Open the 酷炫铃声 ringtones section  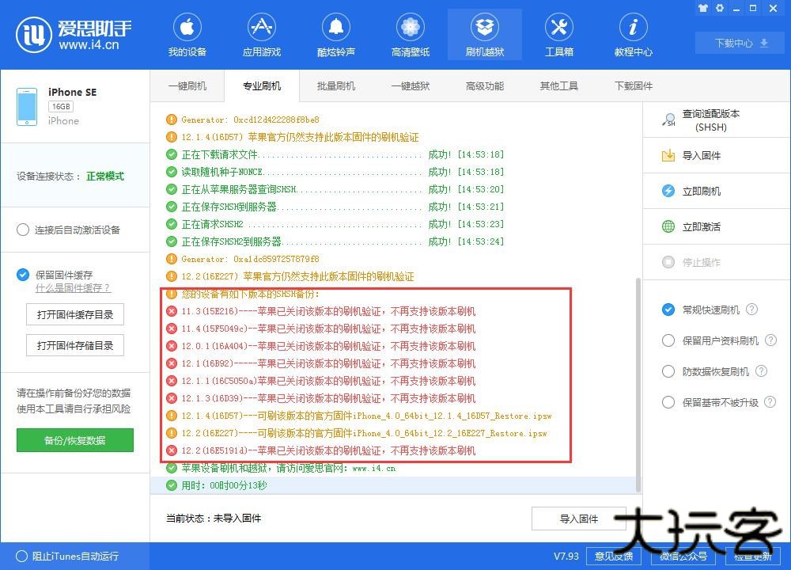[335, 33]
